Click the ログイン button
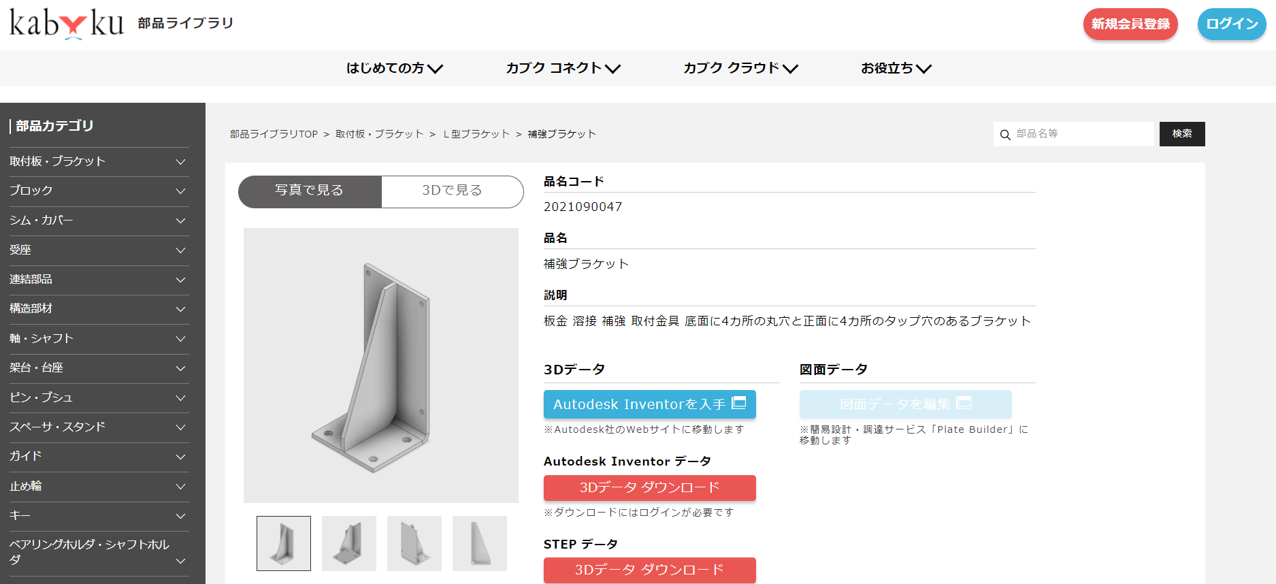Viewport: 1276px width, 584px height. click(1231, 24)
